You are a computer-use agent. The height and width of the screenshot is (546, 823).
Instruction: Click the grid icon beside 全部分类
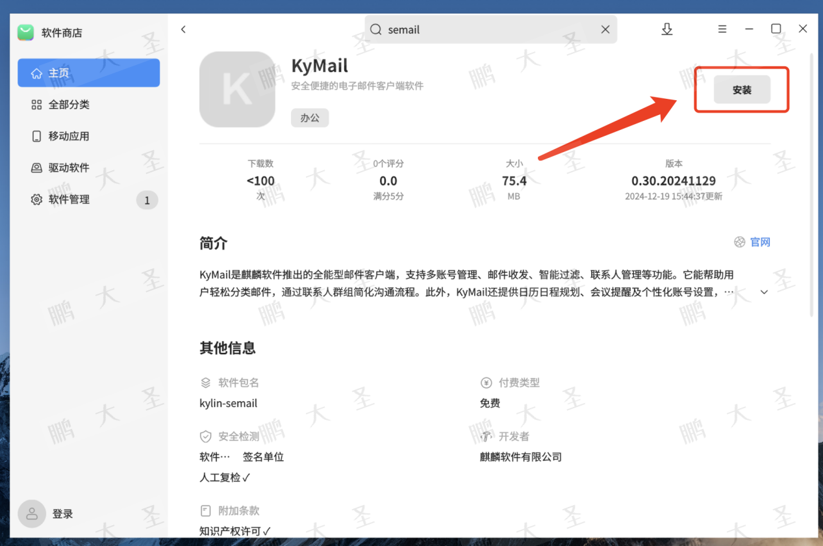[x=36, y=105]
